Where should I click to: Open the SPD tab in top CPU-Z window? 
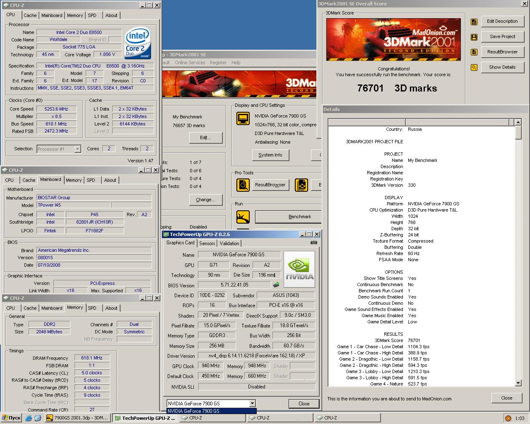click(92, 15)
